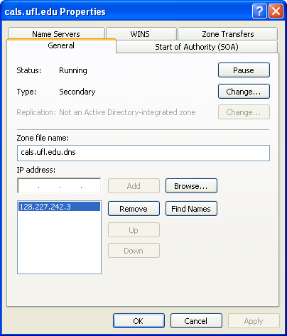
Task: Browse for a master server
Action: point(191,186)
